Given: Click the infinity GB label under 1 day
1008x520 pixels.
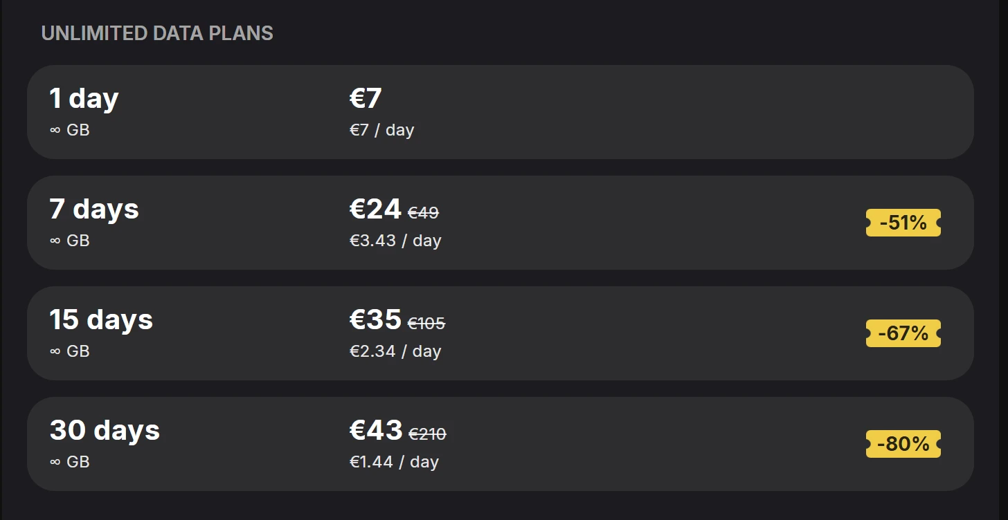Looking at the screenshot, I should click(x=70, y=130).
